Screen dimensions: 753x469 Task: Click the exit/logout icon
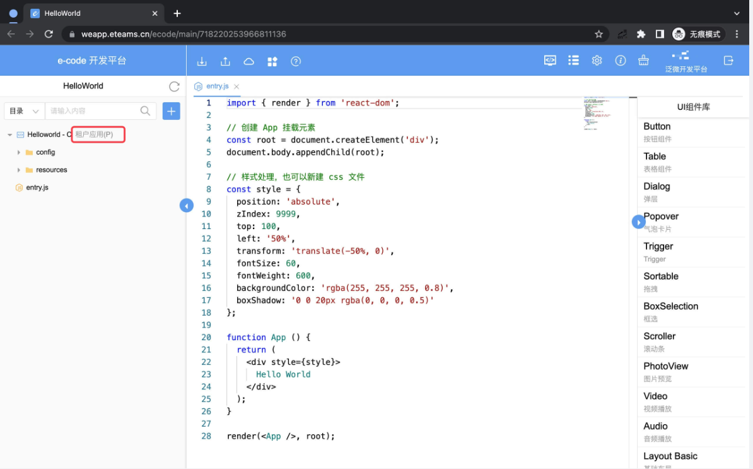click(728, 61)
